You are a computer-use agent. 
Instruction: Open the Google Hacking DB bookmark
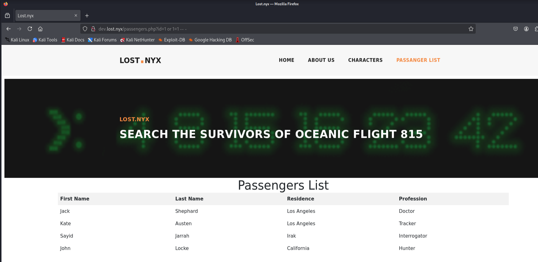pos(210,40)
